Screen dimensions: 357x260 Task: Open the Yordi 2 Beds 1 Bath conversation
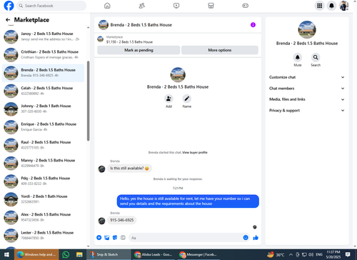[43, 199]
